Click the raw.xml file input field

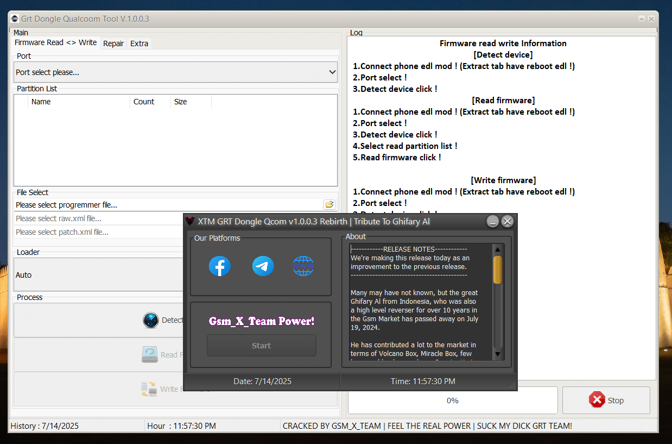98,218
